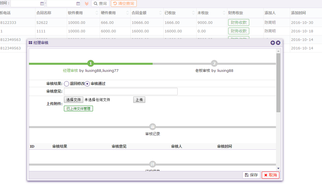Viewport: 322px width, 192px height.
Task: Click 财务收款 button in first table row
Action: 239,22
